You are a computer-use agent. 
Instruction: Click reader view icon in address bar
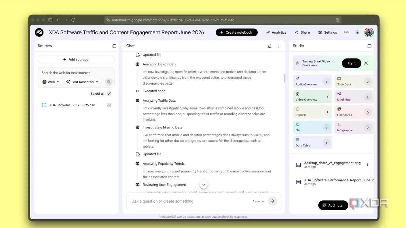(x=337, y=20)
